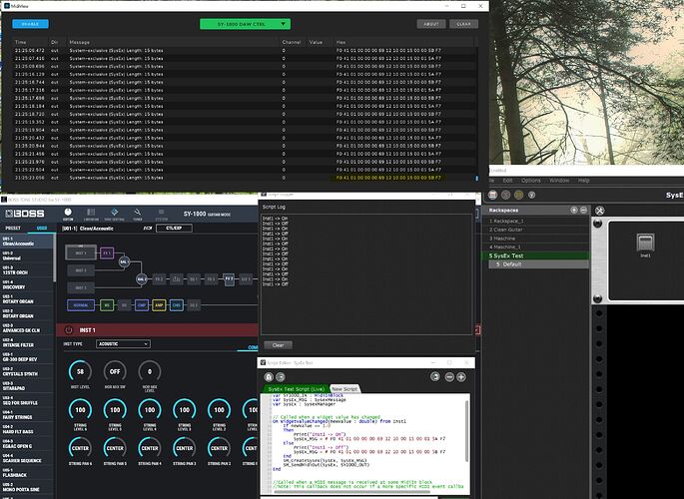Select the 5 Default variation
This screenshot has height=499, width=684.
coord(539,264)
